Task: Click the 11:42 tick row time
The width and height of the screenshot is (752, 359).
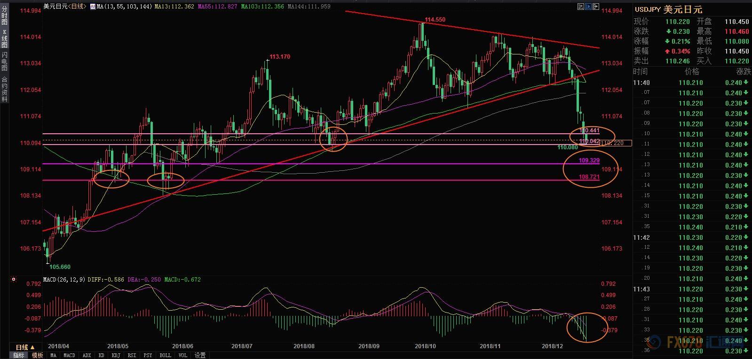Action: pos(641,237)
